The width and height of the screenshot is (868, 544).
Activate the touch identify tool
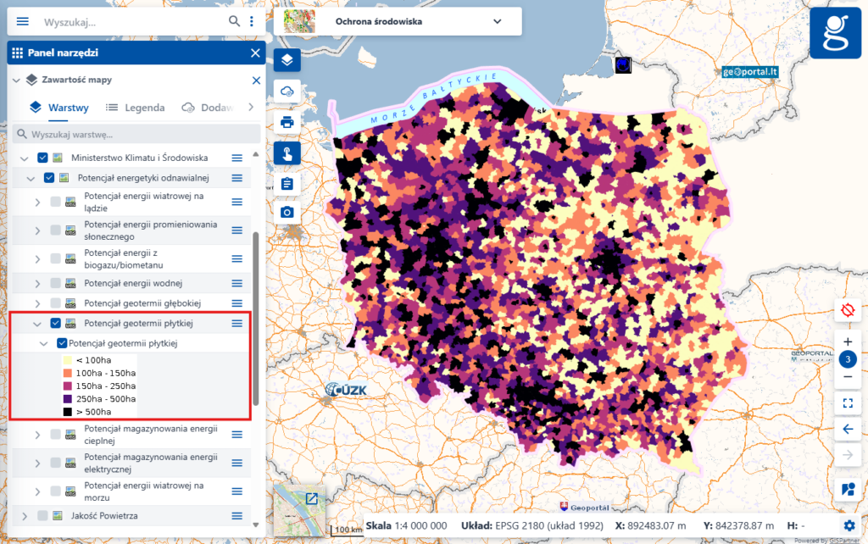[x=287, y=152]
